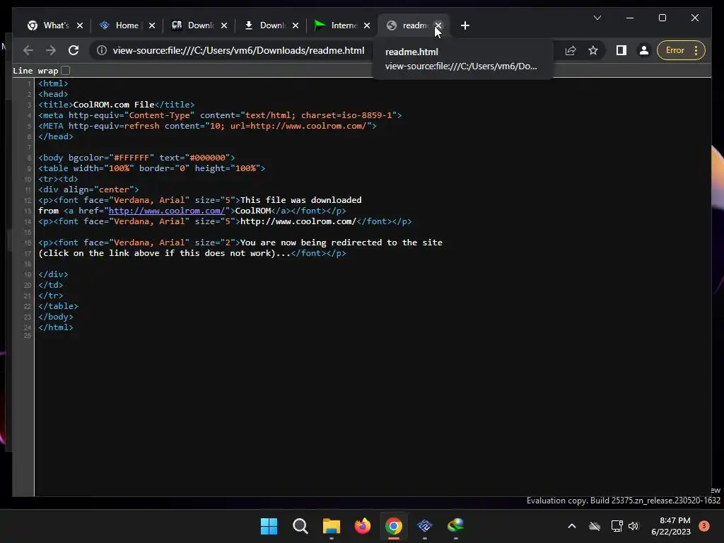The width and height of the screenshot is (724, 543).
Task: Launch Firefox from taskbar
Action: (363, 526)
